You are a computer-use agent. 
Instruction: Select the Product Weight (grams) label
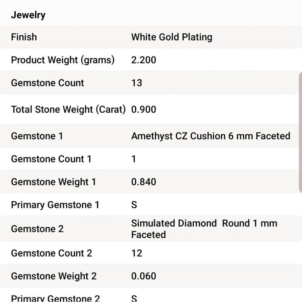point(63,60)
